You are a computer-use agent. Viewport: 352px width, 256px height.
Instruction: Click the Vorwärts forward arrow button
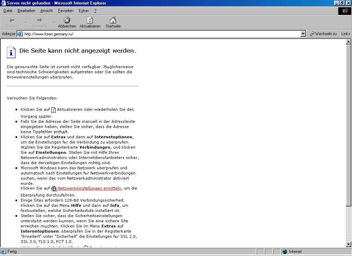(40, 23)
